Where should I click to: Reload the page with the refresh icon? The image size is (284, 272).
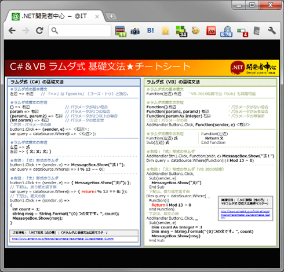[40, 31]
